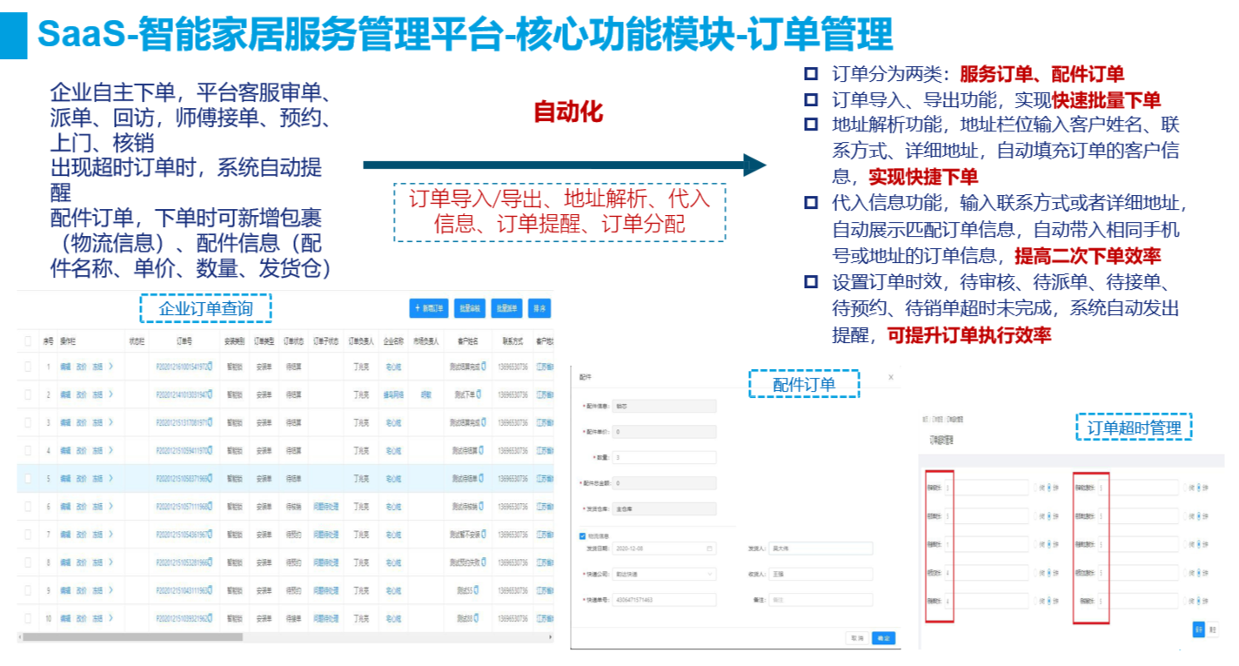Image resolution: width=1239 pixels, height=666 pixels.
Task: Click the 批量审核 button
Action: (x=471, y=308)
